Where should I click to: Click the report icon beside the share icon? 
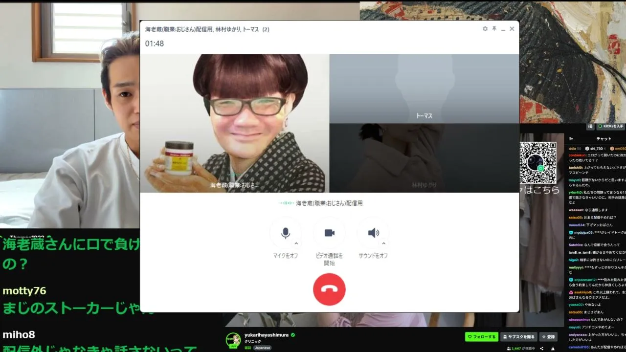552,349
